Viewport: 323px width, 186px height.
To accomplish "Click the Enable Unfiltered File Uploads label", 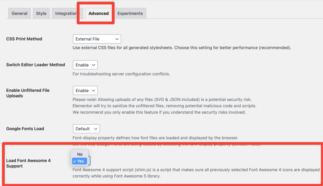I will [x=28, y=93].
